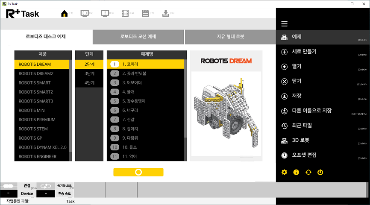Click the yellow refresh update icon

pos(308,172)
